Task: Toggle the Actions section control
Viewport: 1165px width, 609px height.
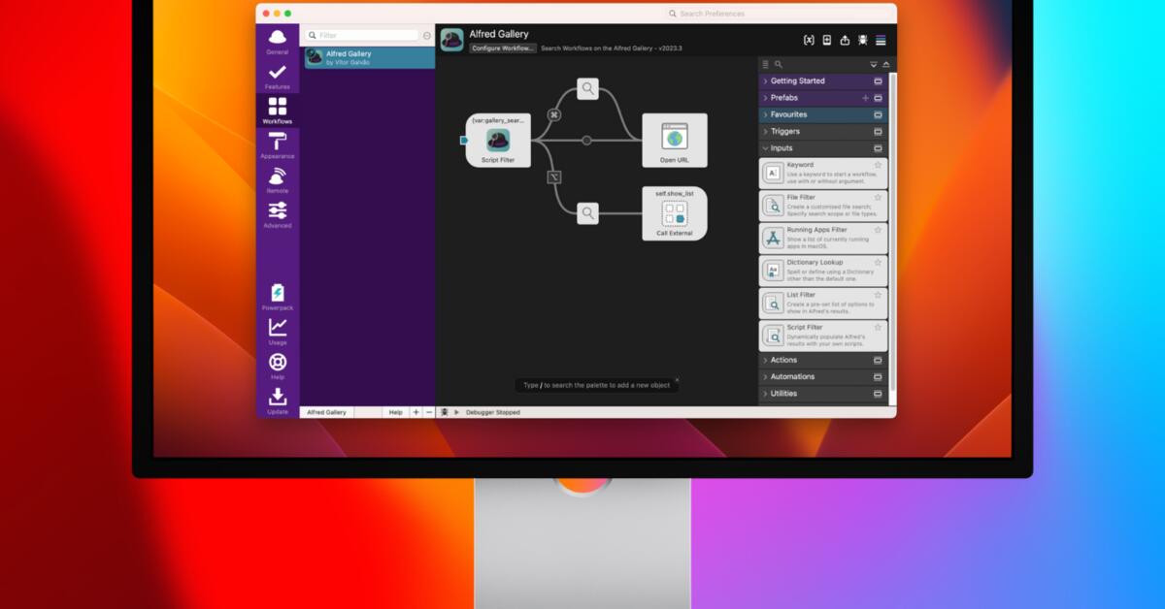Action: coord(879,359)
